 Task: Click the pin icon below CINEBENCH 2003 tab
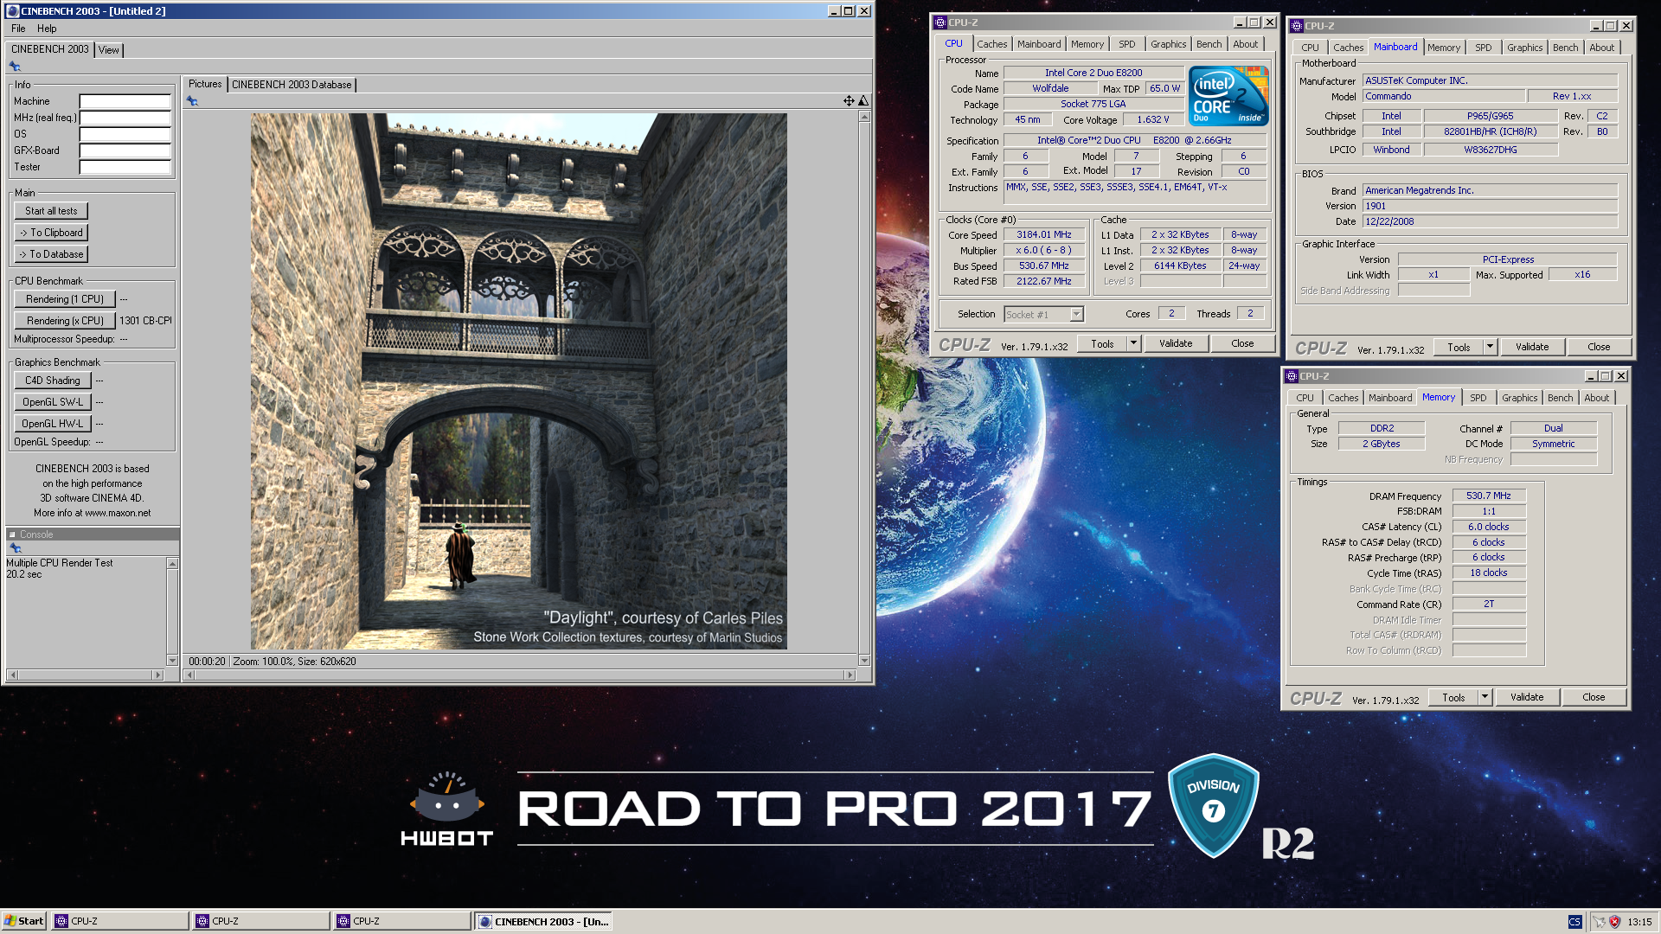pos(15,67)
